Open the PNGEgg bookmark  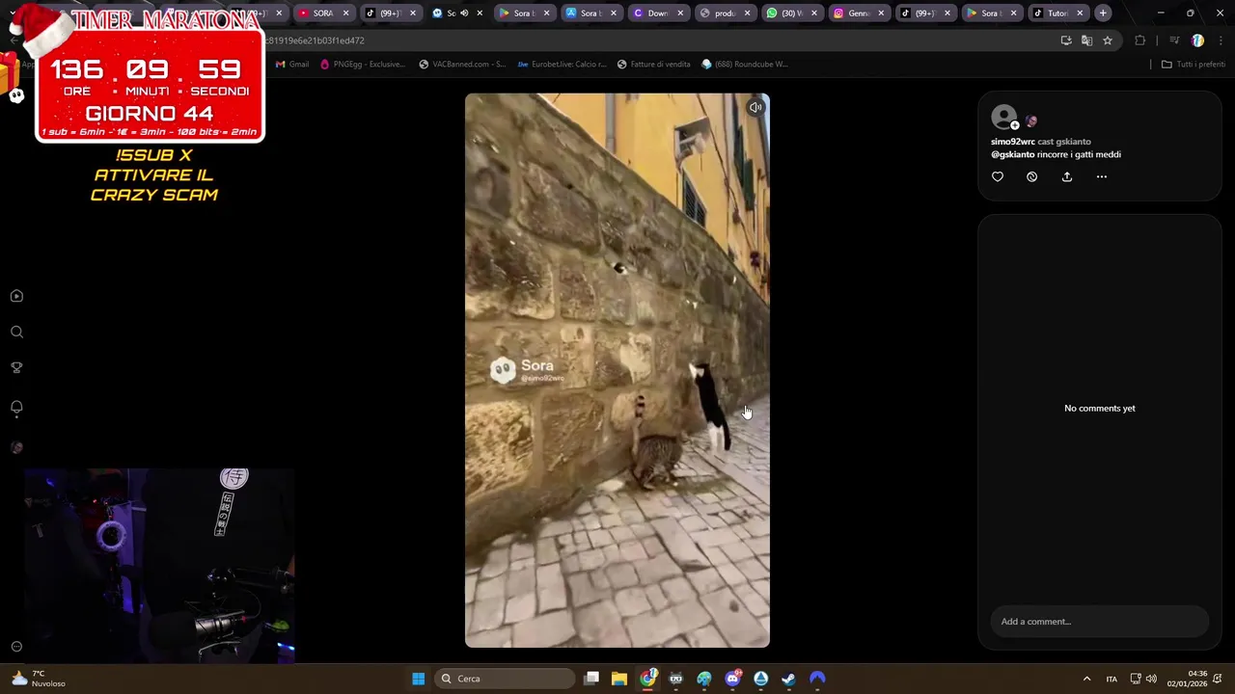tap(362, 65)
